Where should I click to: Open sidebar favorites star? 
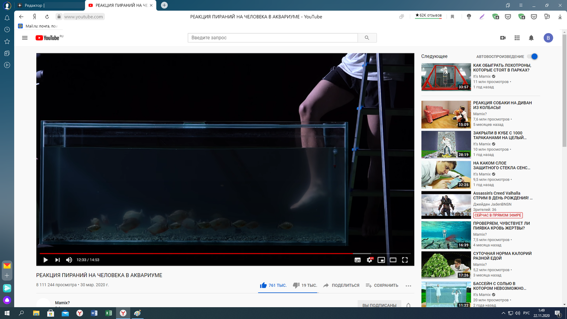click(7, 42)
